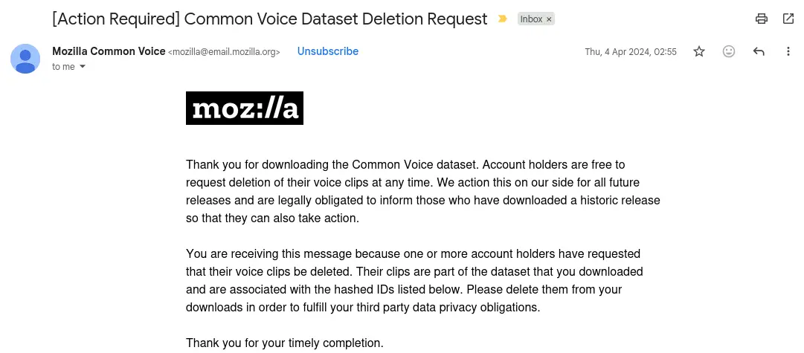
Task: Click the email subject line heading
Action: click(269, 19)
